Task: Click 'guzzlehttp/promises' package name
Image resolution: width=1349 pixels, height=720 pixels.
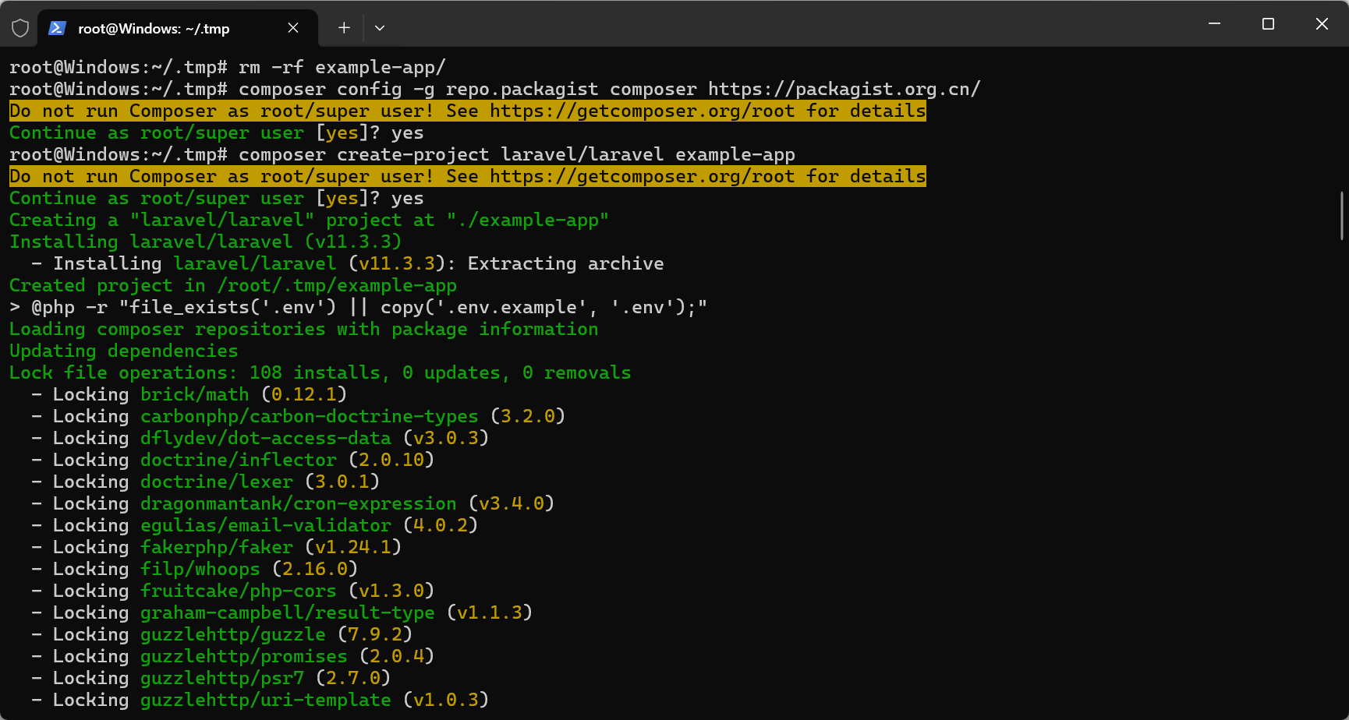Action: coord(244,656)
